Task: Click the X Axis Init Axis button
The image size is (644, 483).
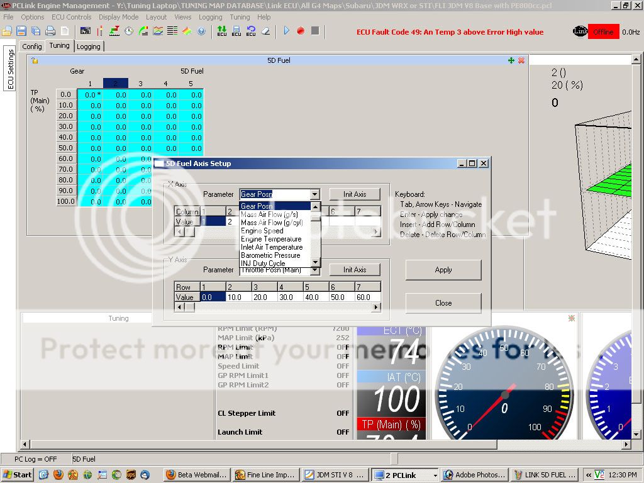Action: tap(355, 194)
